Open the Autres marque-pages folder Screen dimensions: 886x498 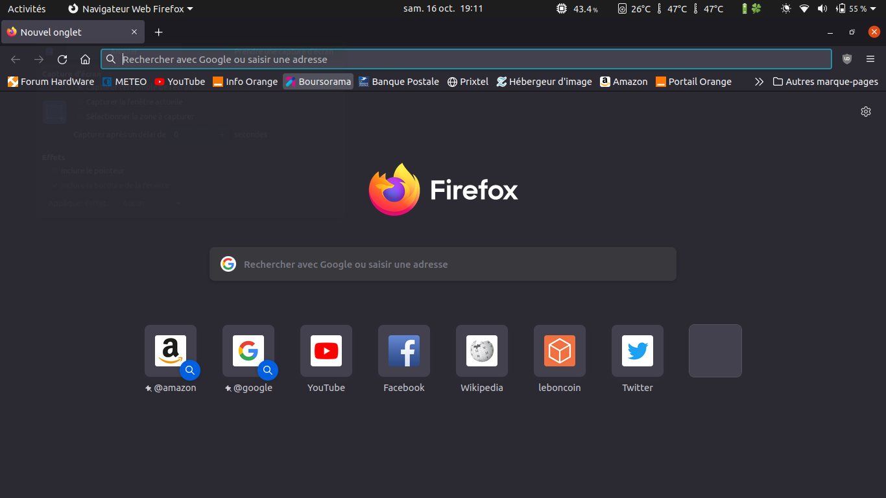tap(825, 82)
